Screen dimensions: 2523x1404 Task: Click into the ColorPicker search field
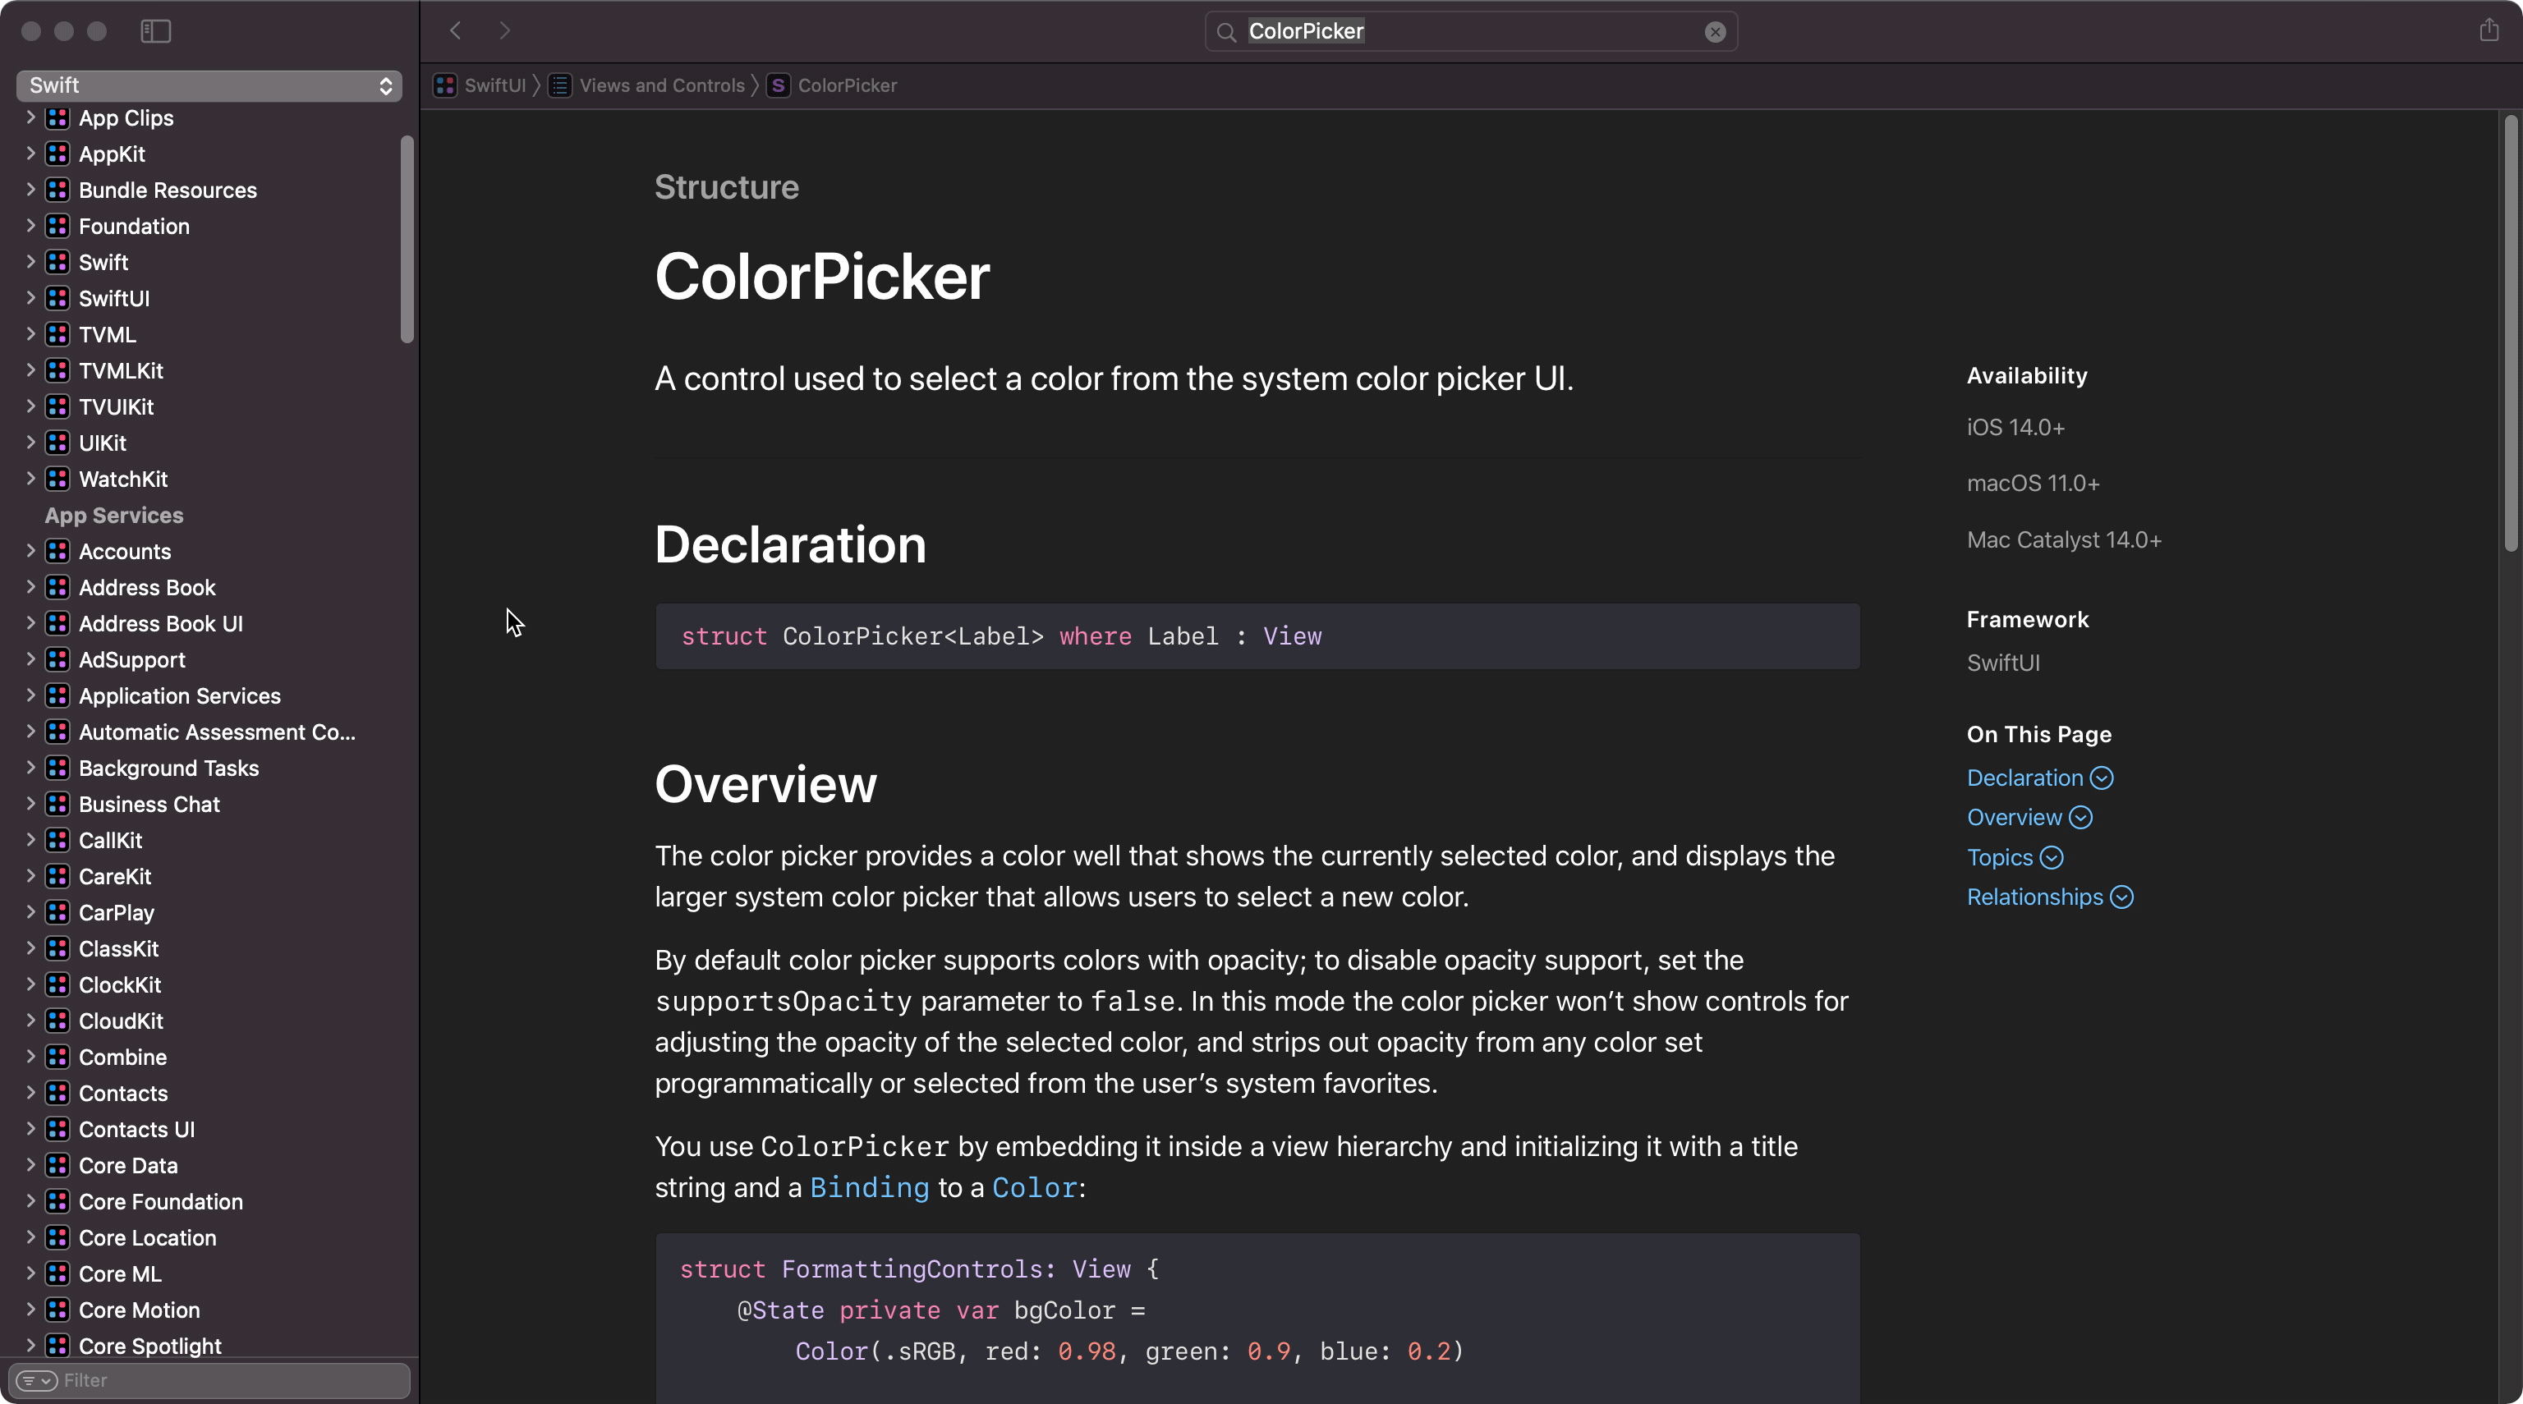[x=1471, y=31]
